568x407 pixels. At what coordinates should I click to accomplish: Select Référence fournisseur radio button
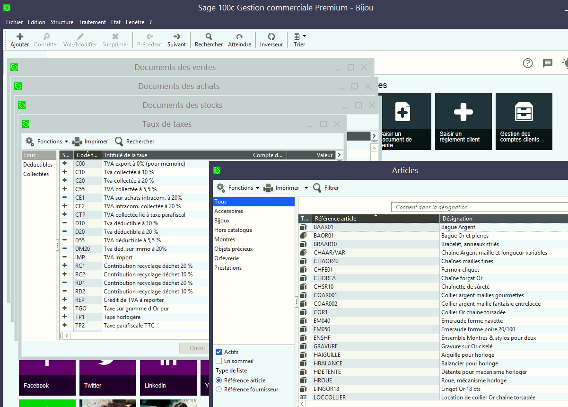pos(218,389)
